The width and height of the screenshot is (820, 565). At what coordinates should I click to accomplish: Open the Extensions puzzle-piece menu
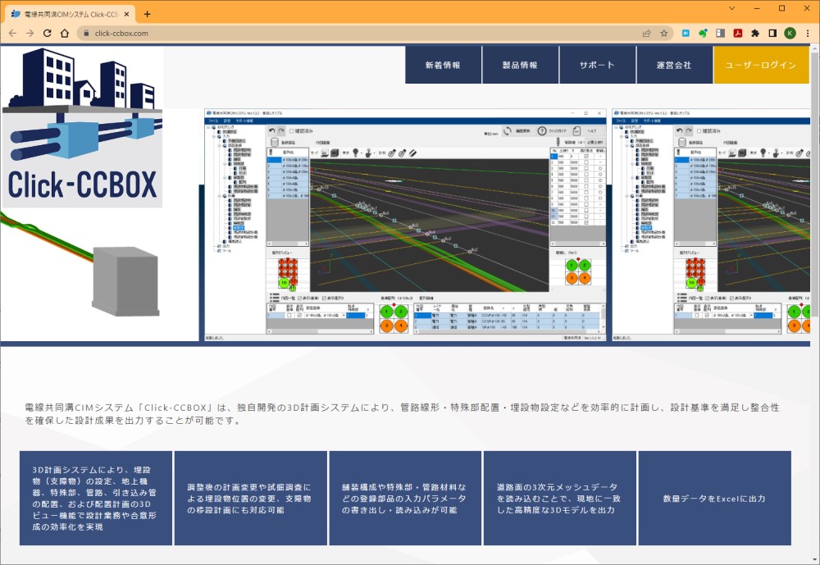755,33
